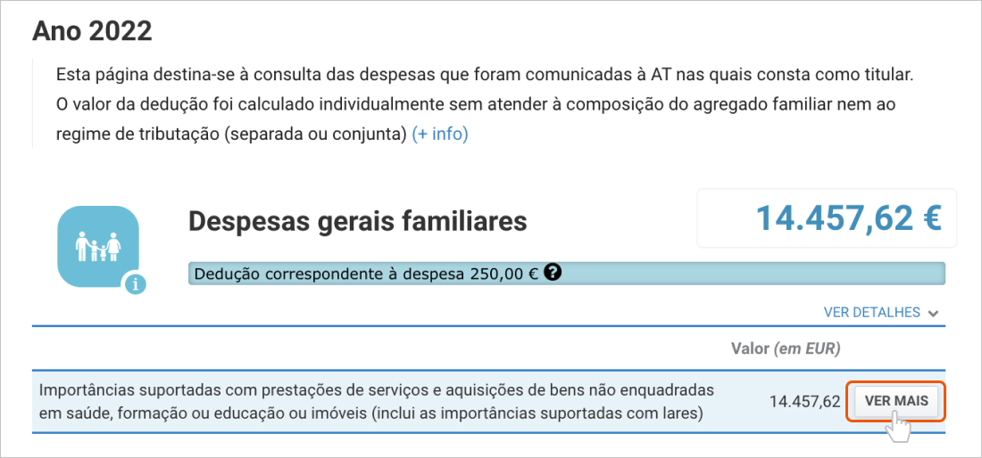This screenshot has width=982, height=458.
Task: Click the italic '(em EUR)' unit text
Action: [806, 348]
